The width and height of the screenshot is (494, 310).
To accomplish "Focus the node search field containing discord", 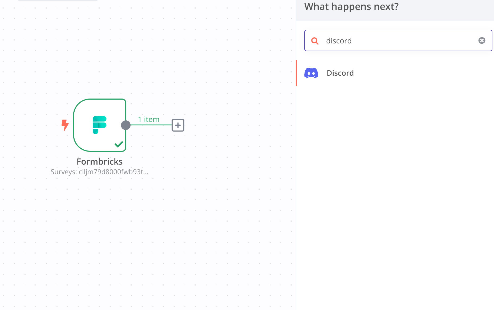I will (398, 40).
